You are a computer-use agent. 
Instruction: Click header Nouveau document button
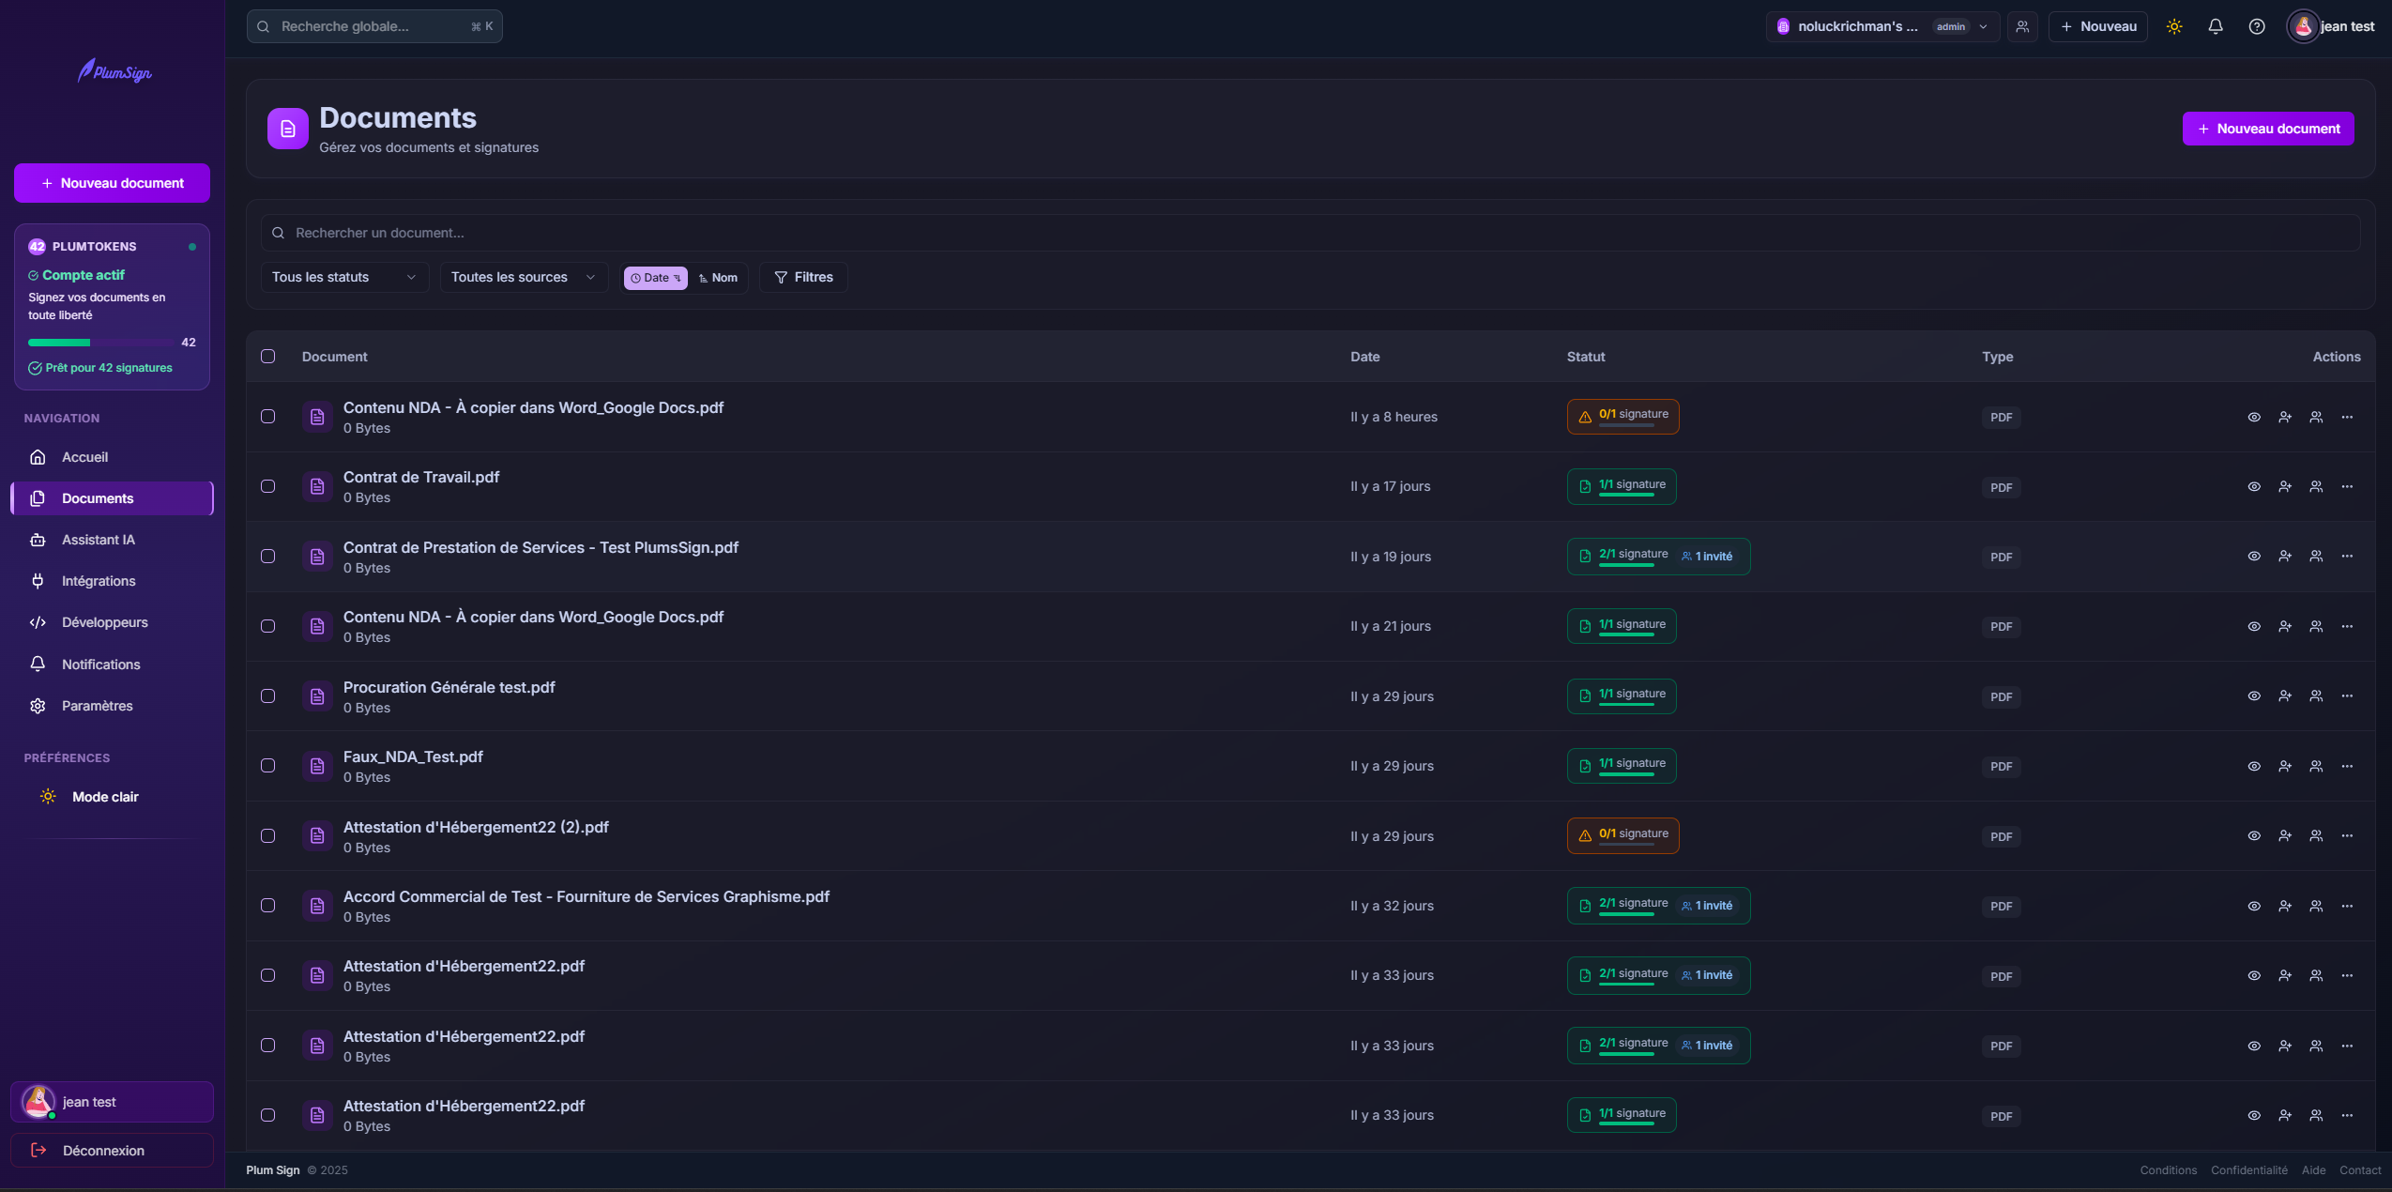pyautogui.click(x=2268, y=129)
